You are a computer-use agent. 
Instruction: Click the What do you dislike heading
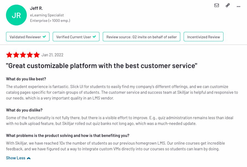click(24, 110)
